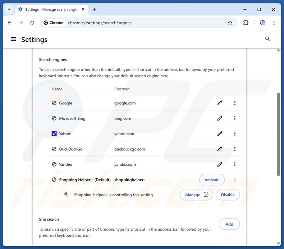
Task: Click the Site search heading
Action: 49,219
